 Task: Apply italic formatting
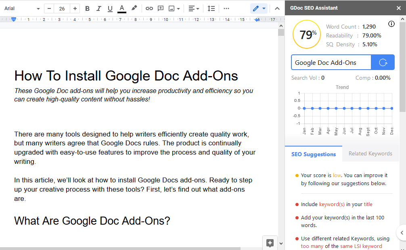[98, 8]
